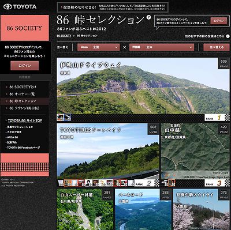Follow the TOYOTA 86 サイトTOP link
231x230 pixels.
25,120
